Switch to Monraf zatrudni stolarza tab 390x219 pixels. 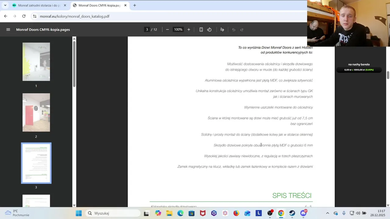tap(39, 5)
